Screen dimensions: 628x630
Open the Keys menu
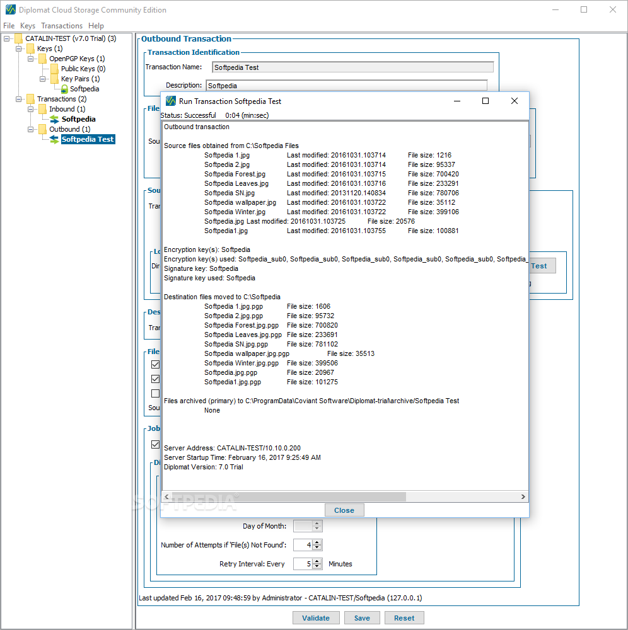(x=28, y=26)
